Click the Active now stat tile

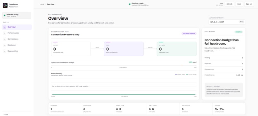click(x=98, y=109)
